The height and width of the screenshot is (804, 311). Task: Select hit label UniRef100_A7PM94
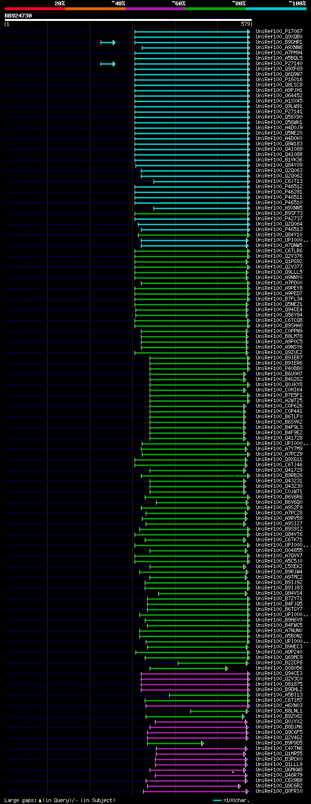point(279,53)
